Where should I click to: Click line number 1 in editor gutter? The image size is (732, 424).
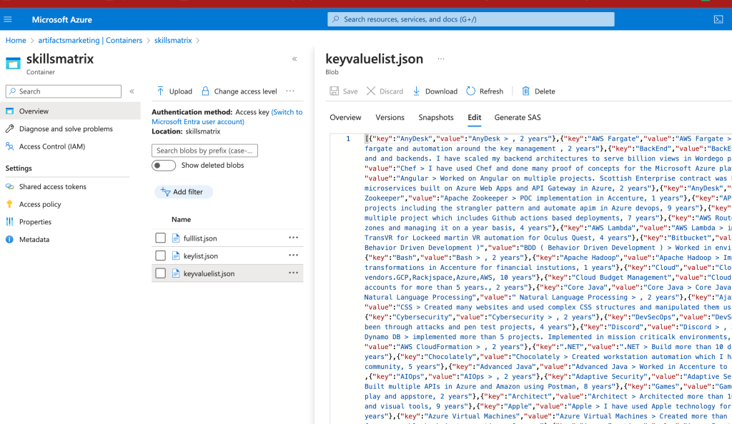348,139
